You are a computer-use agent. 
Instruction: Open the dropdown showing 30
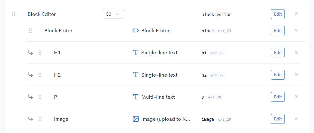click(x=113, y=14)
